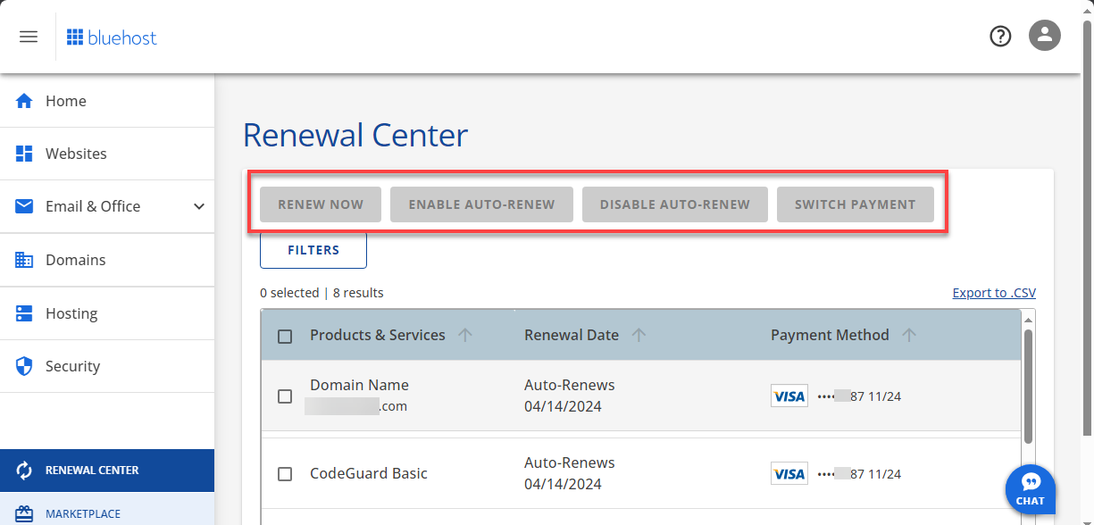
Task: Open the Domains section icon
Action: pyautogui.click(x=25, y=259)
